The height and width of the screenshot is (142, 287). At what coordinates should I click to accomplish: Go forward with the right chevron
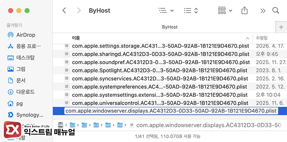pos(79,11)
